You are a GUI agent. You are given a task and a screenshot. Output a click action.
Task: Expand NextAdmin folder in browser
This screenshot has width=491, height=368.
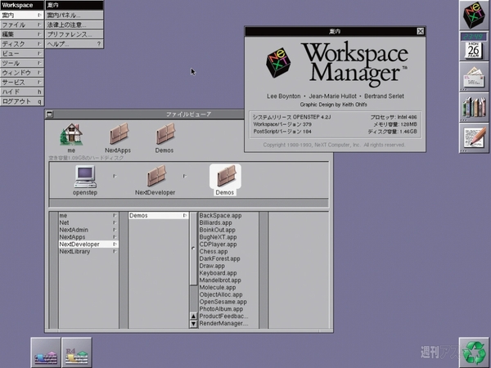pos(88,230)
